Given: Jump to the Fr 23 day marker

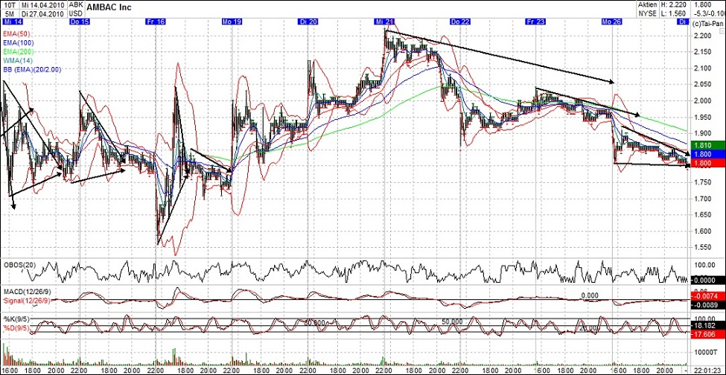Looking at the screenshot, I should point(535,22).
